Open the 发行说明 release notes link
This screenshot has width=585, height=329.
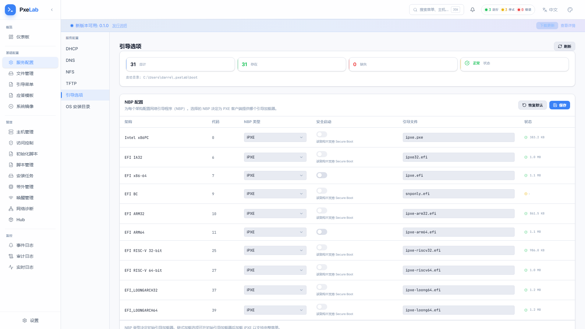(x=119, y=26)
